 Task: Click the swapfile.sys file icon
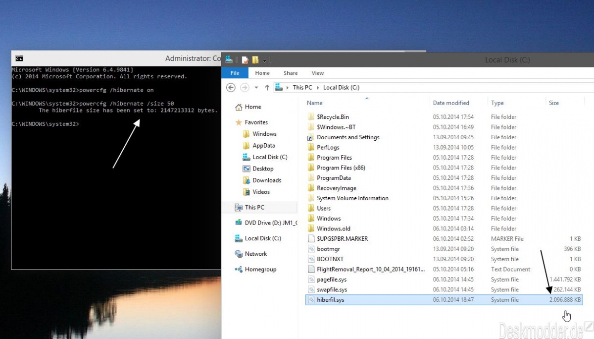point(311,290)
